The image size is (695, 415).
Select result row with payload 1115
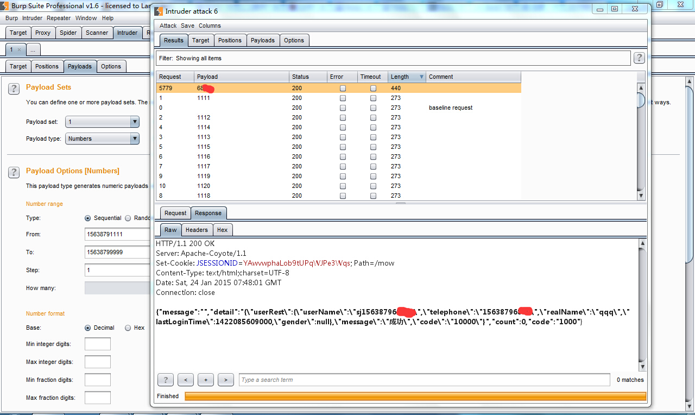[338, 147]
